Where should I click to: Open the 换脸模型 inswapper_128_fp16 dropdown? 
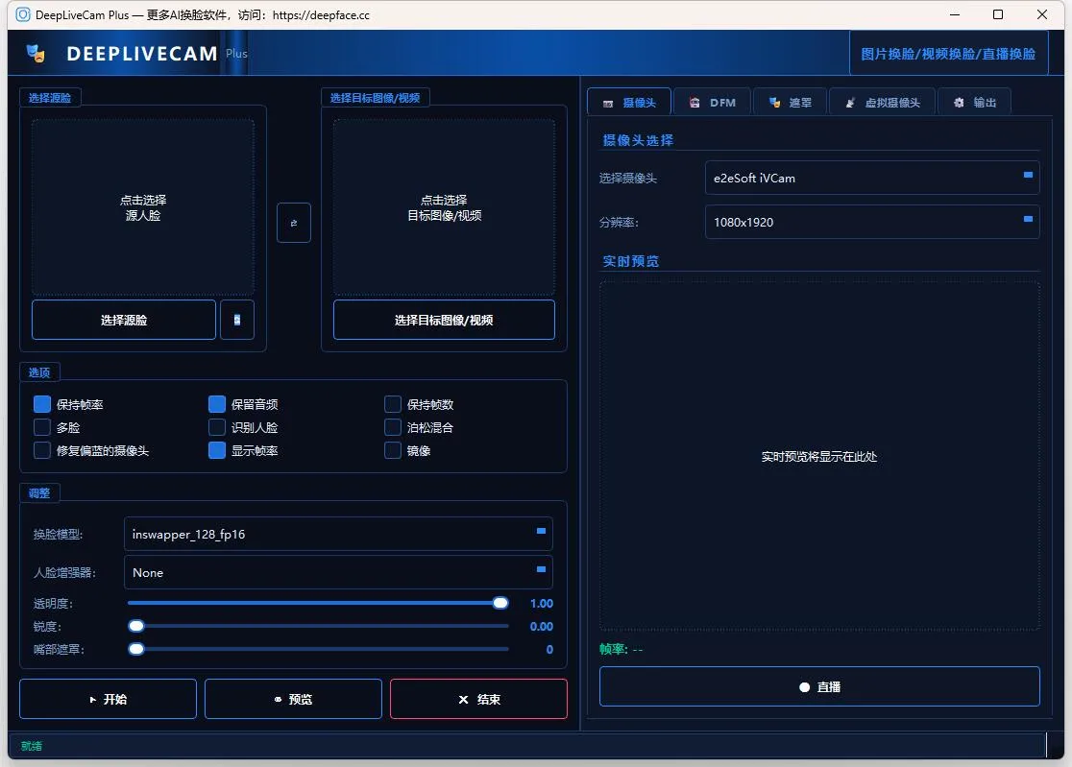coord(338,534)
